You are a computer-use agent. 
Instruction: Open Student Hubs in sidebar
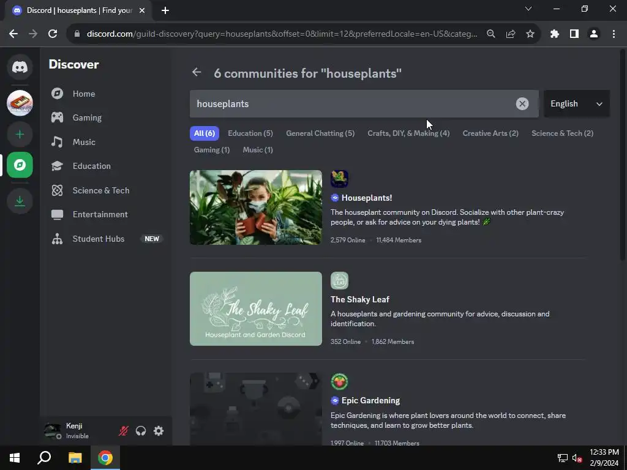tap(107, 239)
